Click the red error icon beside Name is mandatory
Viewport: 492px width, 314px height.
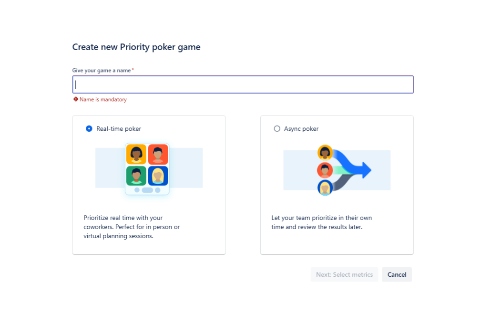pyautogui.click(x=76, y=99)
